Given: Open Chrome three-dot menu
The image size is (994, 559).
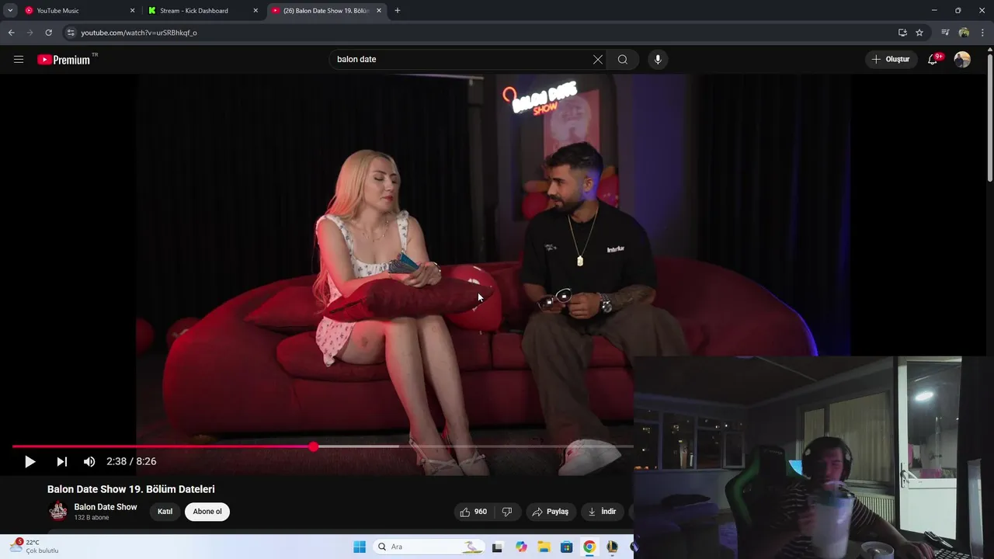Looking at the screenshot, I should tap(982, 33).
